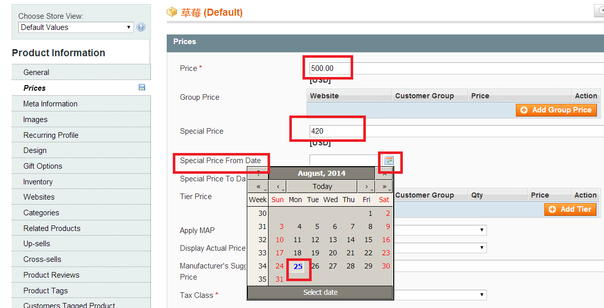This screenshot has height=308, width=604.
Task: Open the date picker calendar icon
Action: pyautogui.click(x=389, y=161)
